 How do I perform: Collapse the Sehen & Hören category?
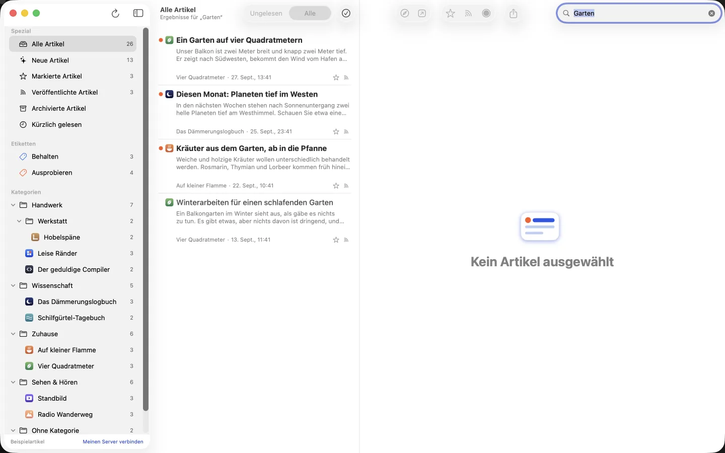click(x=13, y=382)
